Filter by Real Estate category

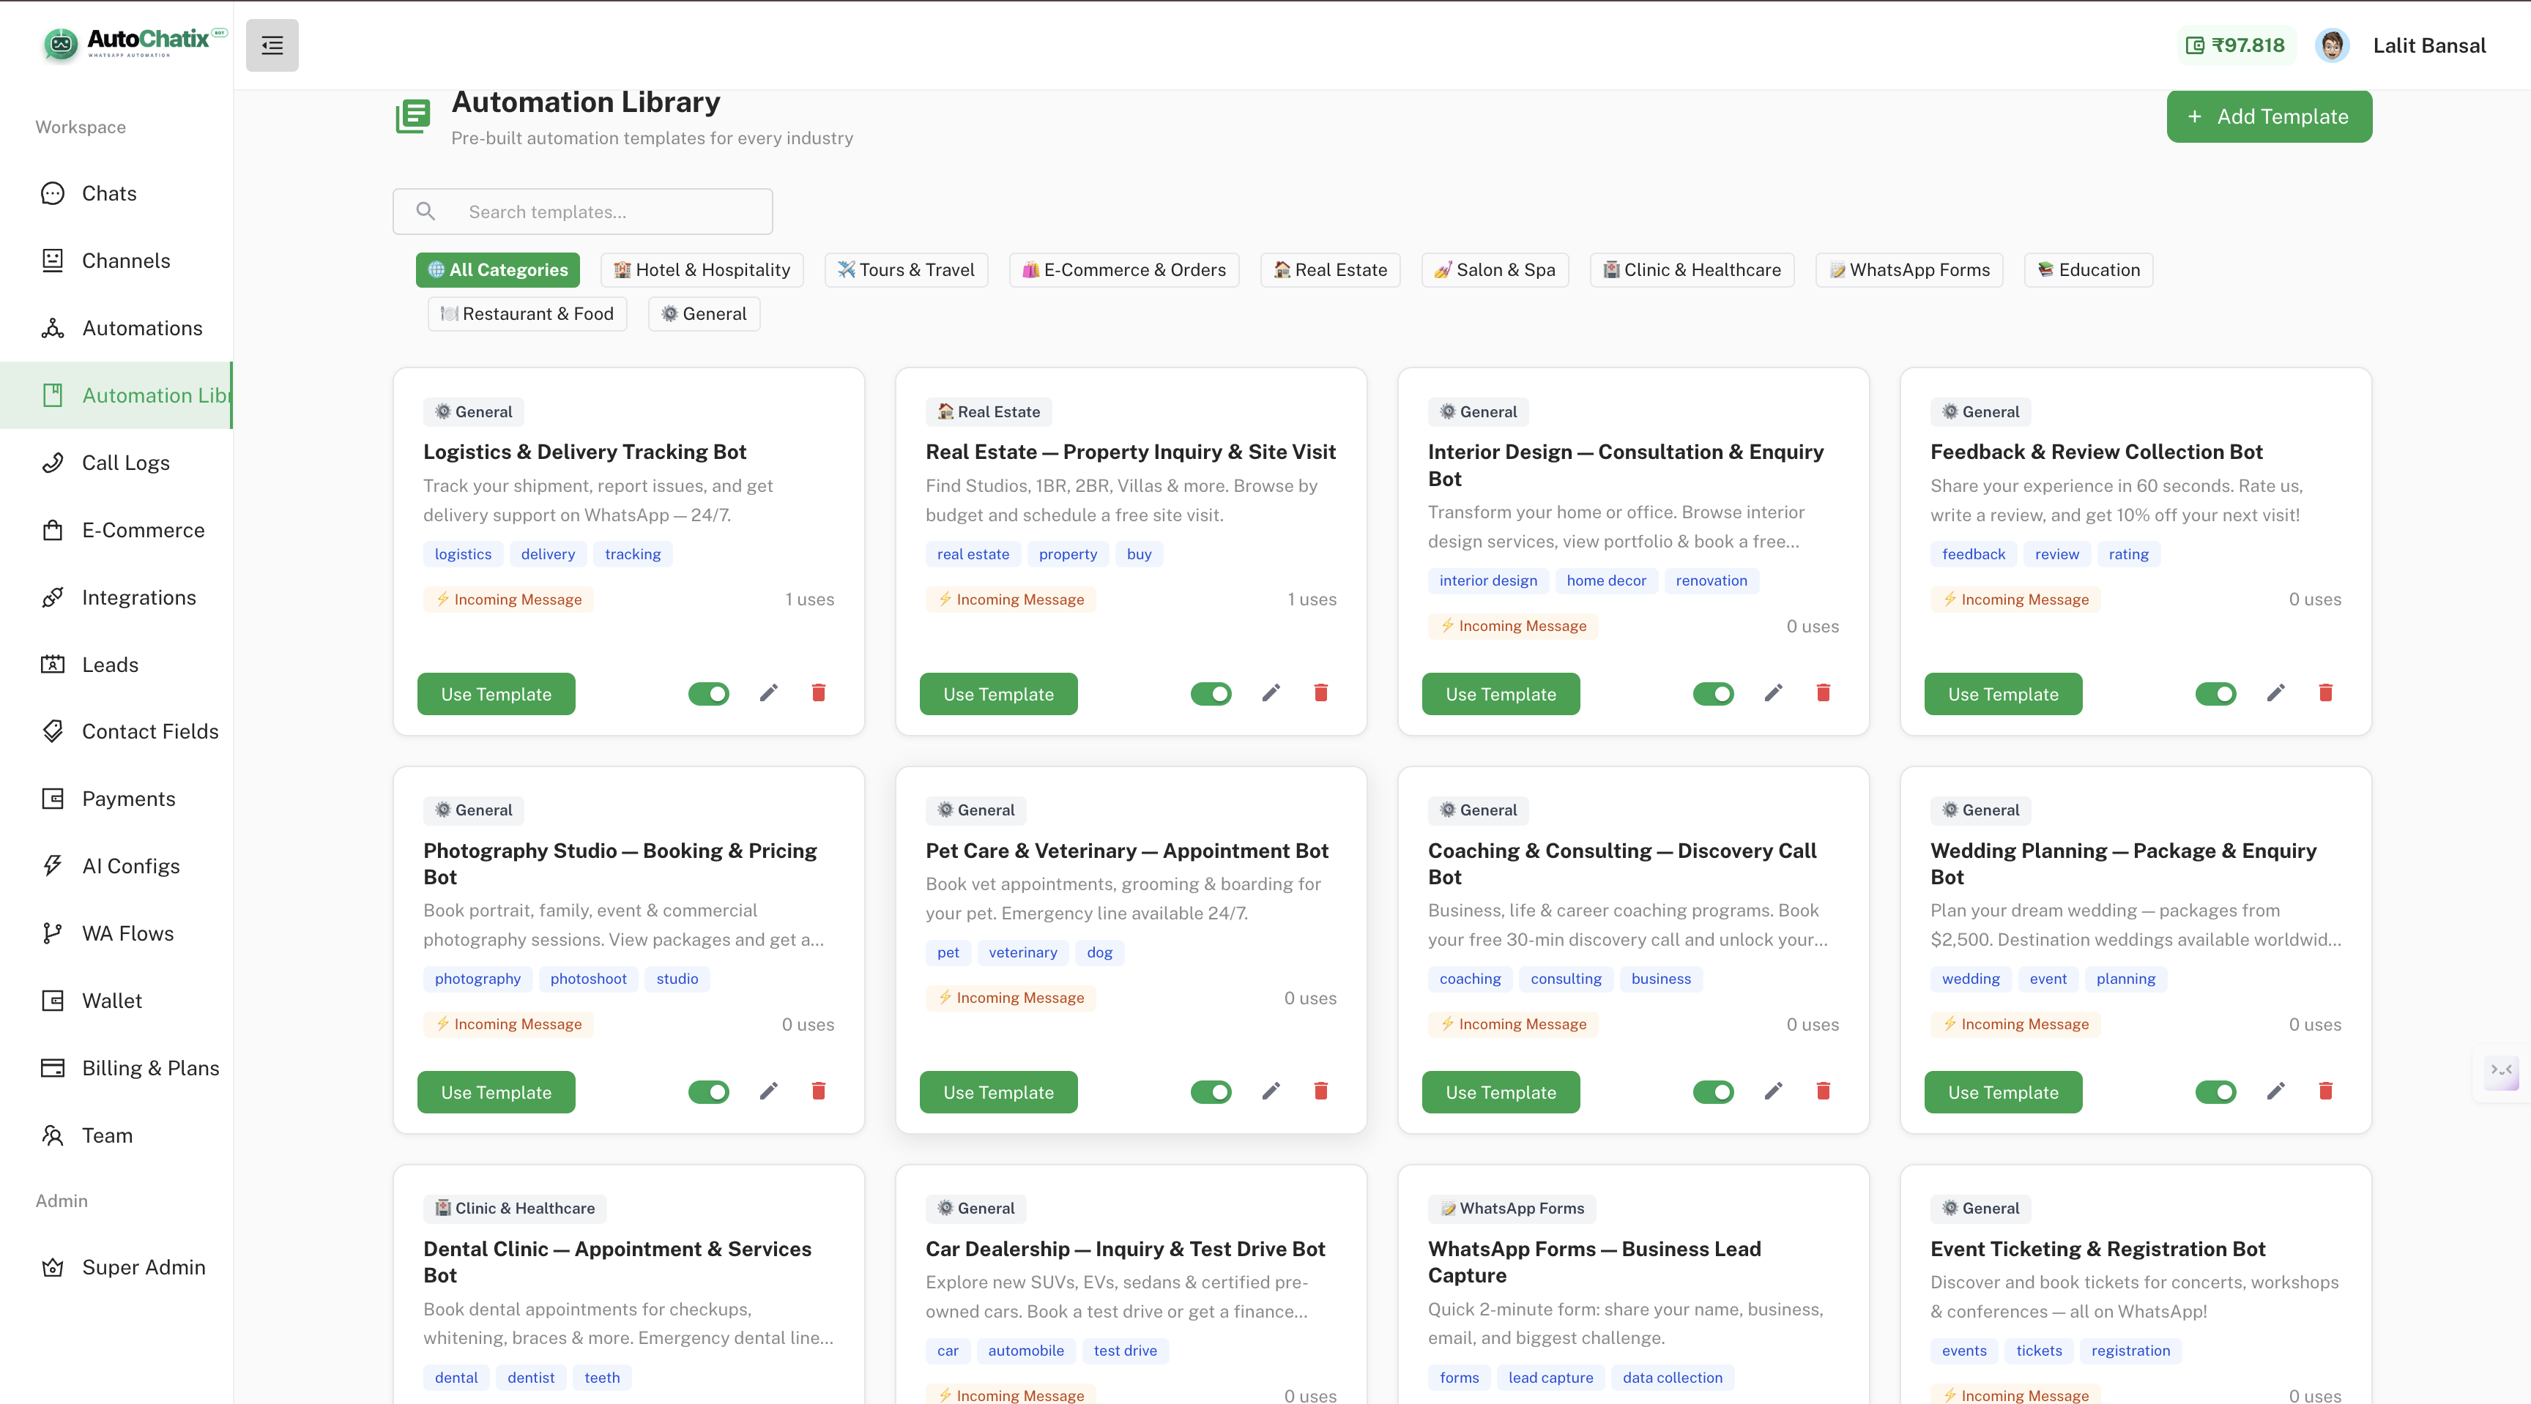tap(1331, 270)
